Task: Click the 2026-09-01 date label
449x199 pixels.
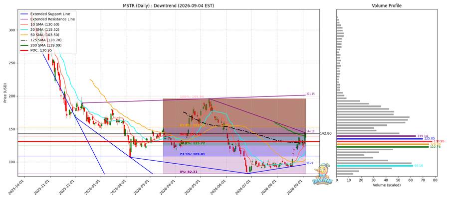Action: 296,186
